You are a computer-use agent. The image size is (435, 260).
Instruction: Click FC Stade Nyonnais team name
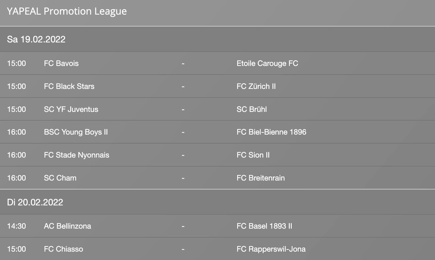[77, 155]
